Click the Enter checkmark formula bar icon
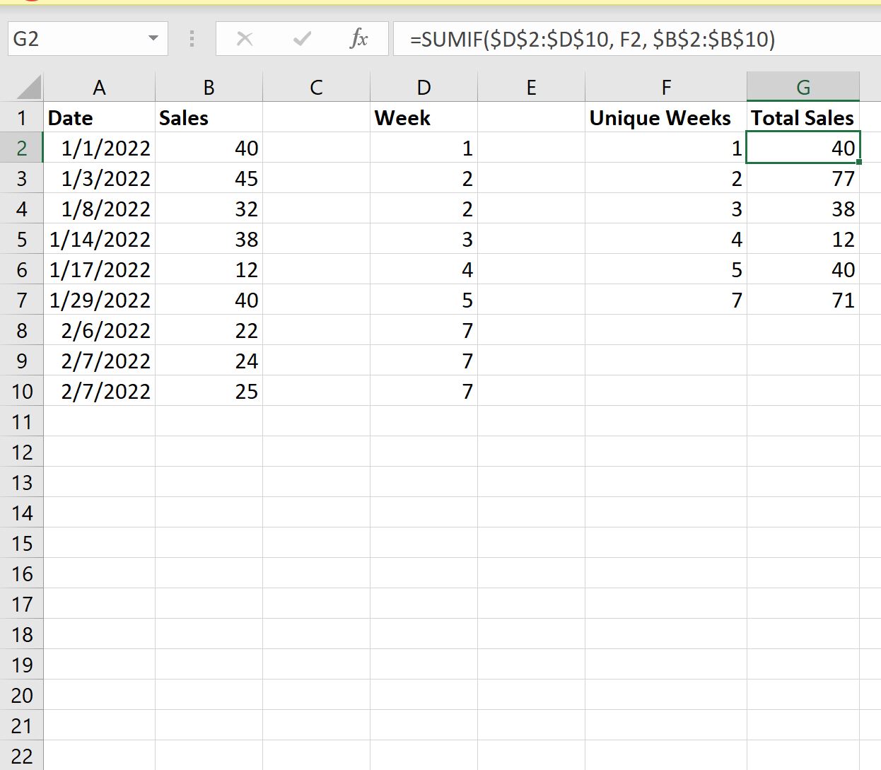The height and width of the screenshot is (770, 881). tap(302, 39)
